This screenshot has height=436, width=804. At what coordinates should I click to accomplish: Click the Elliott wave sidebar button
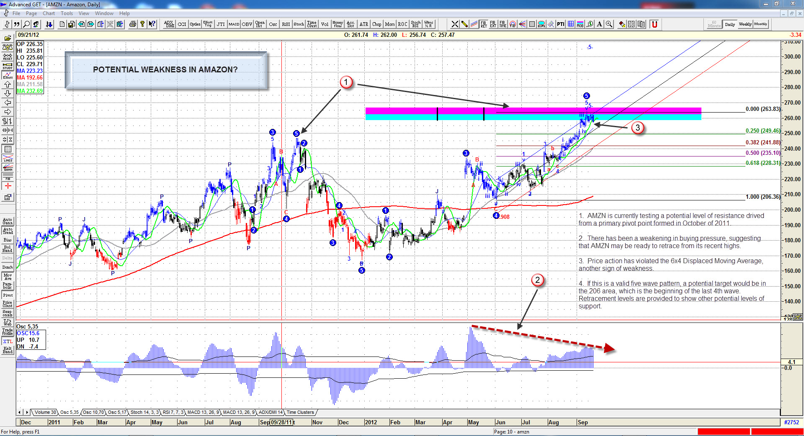pos(8,75)
